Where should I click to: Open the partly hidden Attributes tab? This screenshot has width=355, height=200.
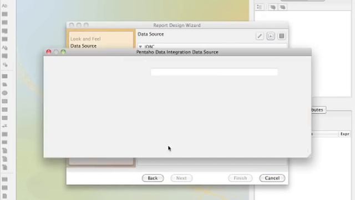coord(318,110)
